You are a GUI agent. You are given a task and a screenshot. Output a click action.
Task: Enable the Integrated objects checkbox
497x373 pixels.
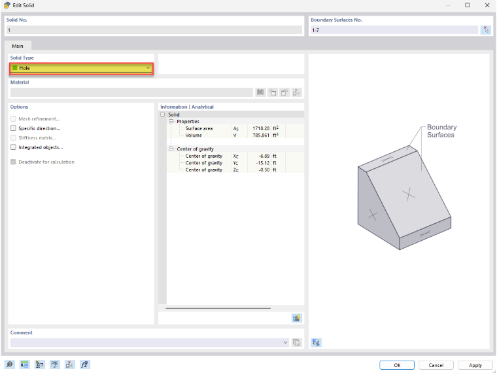13,147
